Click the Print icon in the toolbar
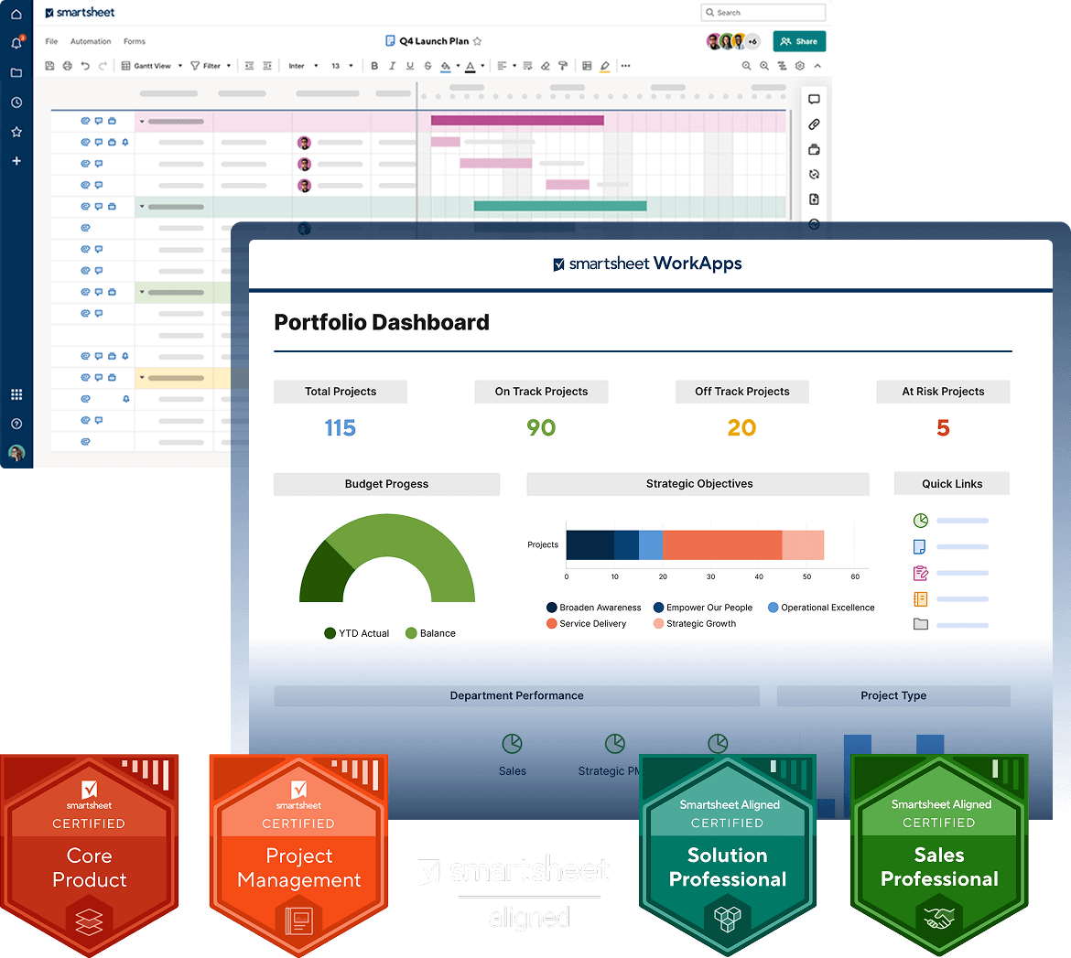 click(x=67, y=66)
